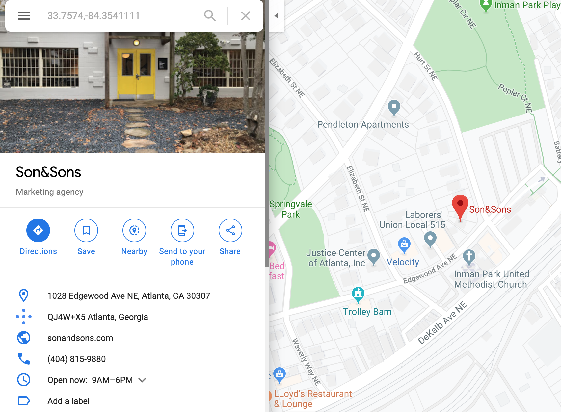
Task: Open the hamburger main menu
Action: [x=24, y=16]
